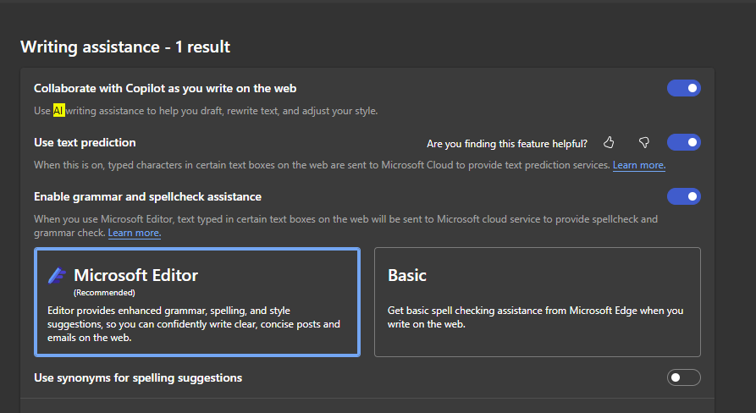Select the Microsoft Editor option card

[x=197, y=302]
